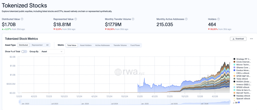Expand Group By dropdown chevron
The width and height of the screenshot is (257, 110).
click(x=62, y=51)
